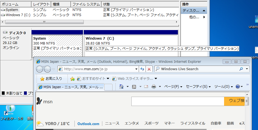This screenshot has height=130, width=258.
Task: Click the 種類 column header
Action: (x=61, y=4)
